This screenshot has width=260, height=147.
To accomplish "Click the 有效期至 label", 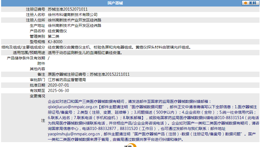I will pyautogui.click(x=38, y=91).
